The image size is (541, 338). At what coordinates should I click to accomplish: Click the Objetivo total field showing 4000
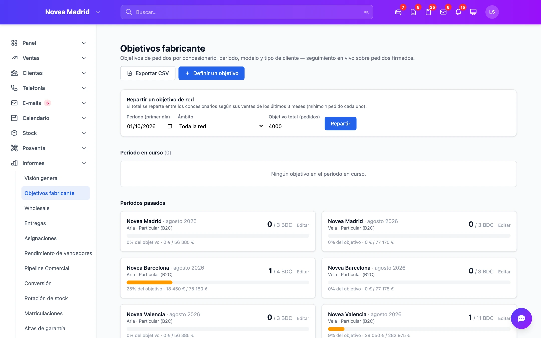pos(294,126)
